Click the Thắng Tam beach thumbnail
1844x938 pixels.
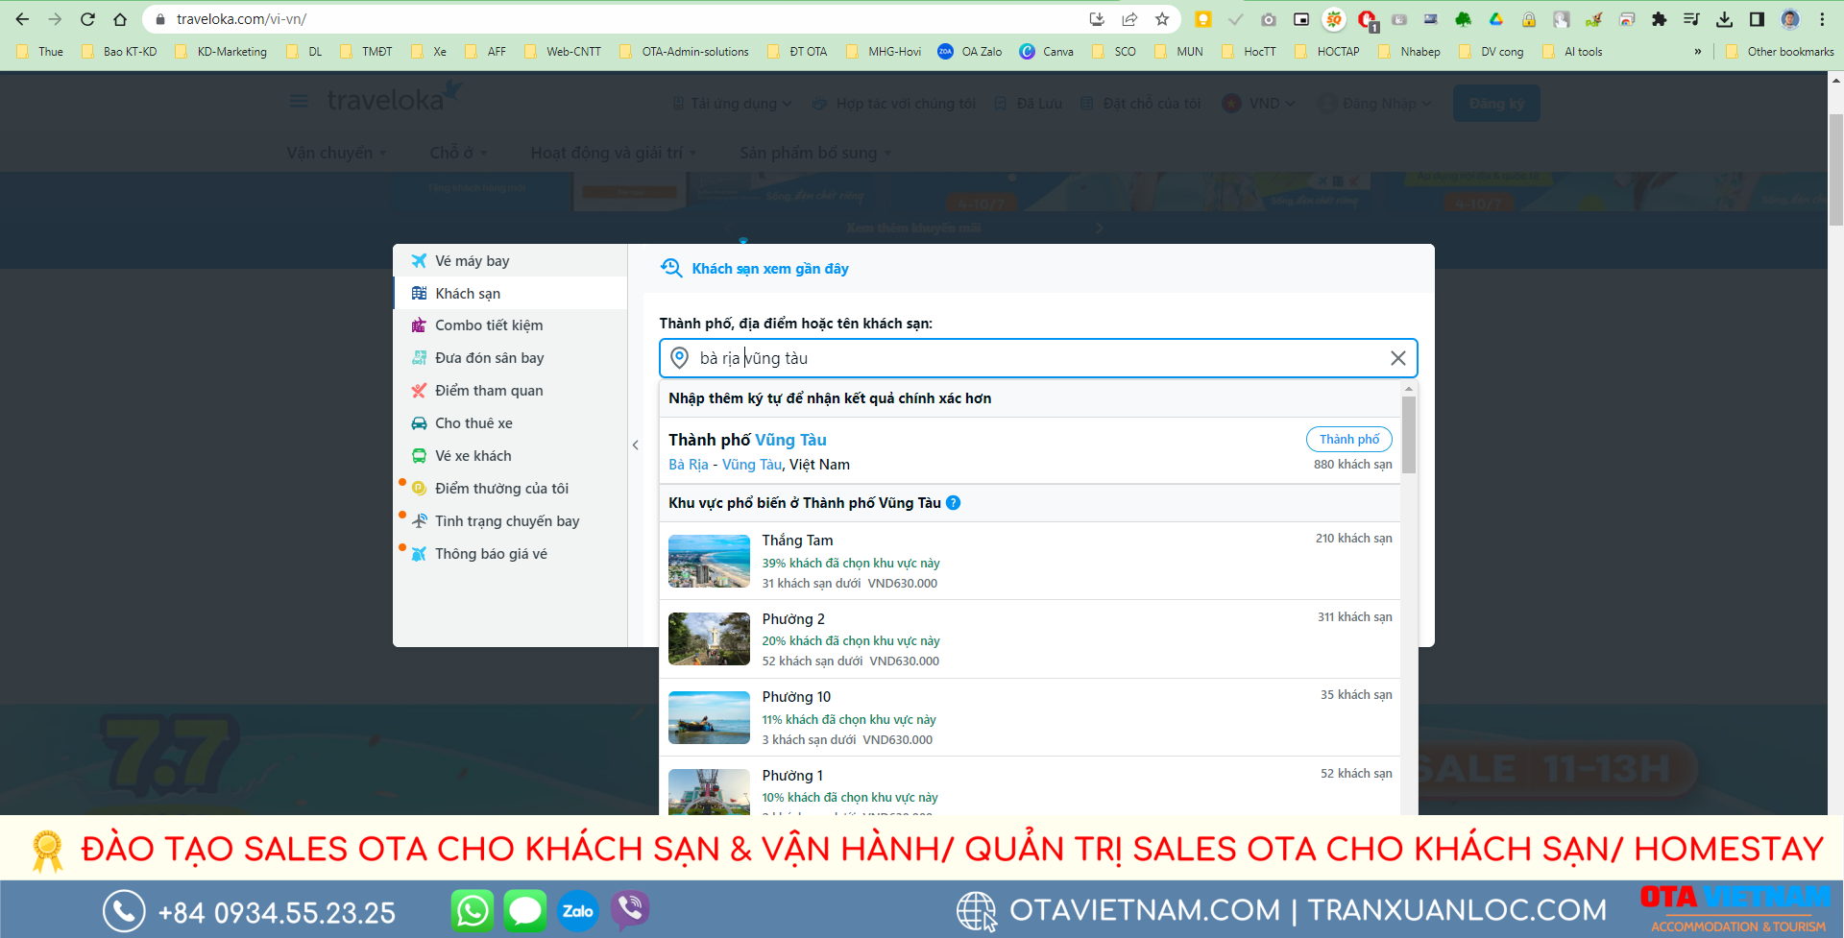click(x=709, y=561)
